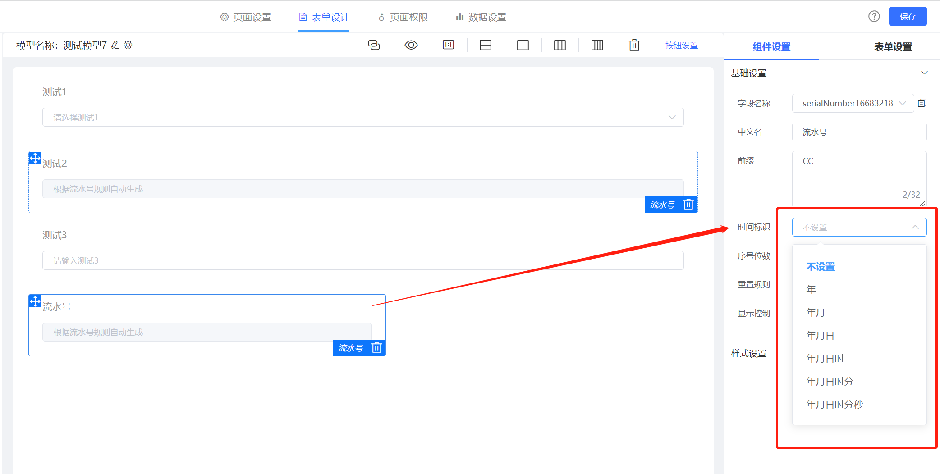Choose the 年 option in the list
Viewport: 940px width, 474px height.
pos(859,290)
